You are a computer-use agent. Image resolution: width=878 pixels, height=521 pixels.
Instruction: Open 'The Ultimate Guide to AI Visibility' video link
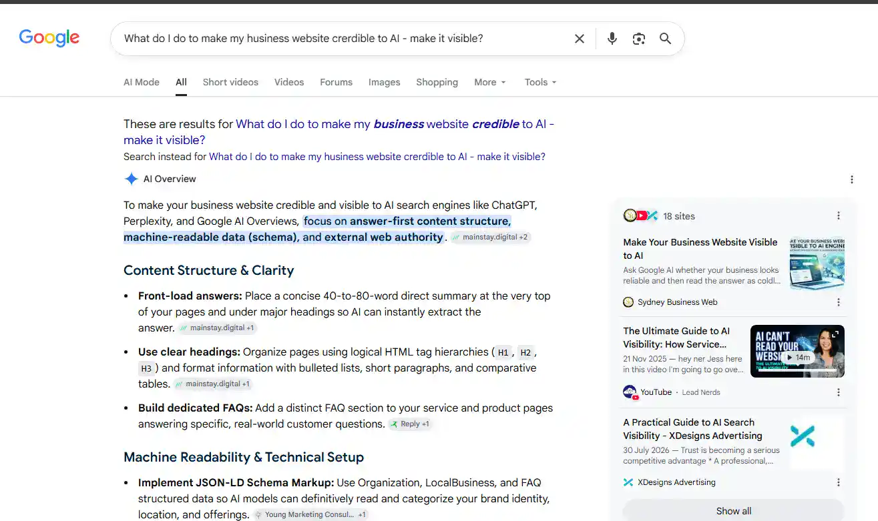(x=676, y=338)
